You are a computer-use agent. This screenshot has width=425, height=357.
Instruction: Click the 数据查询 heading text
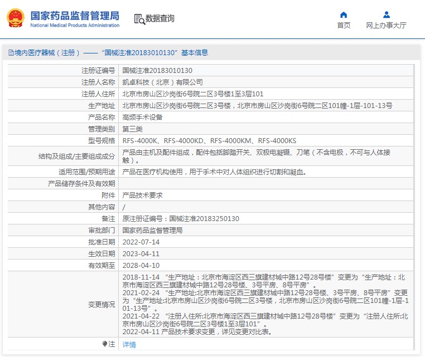pyautogui.click(x=160, y=19)
